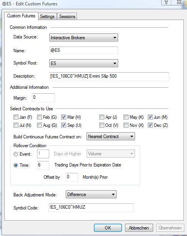Check the Jan (F) contract checkbox

click(16, 117)
